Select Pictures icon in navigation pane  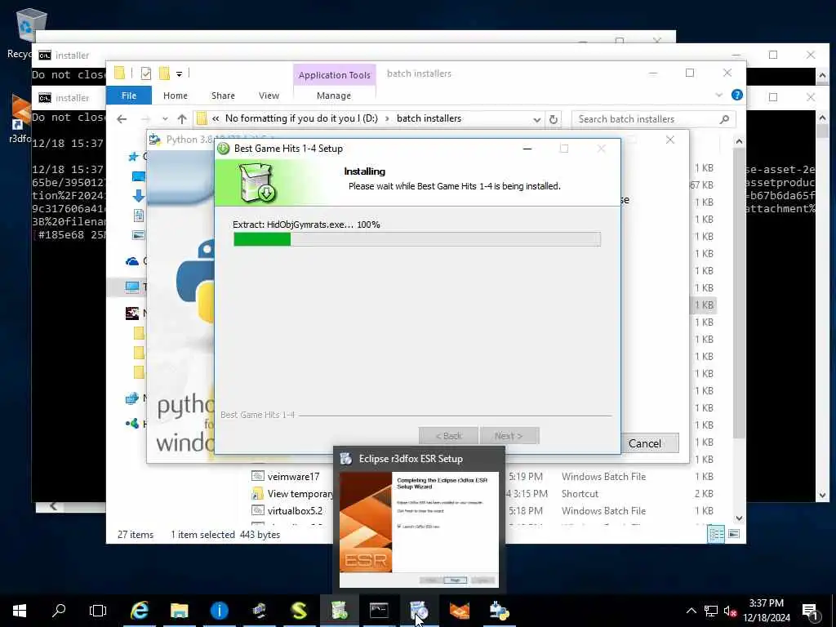(x=138, y=234)
